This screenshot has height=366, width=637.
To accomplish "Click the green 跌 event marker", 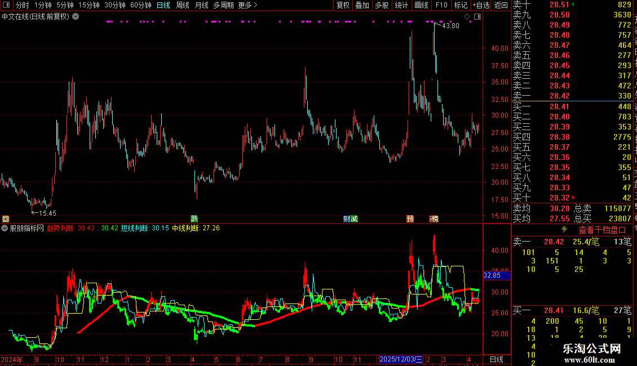I will click(x=194, y=218).
